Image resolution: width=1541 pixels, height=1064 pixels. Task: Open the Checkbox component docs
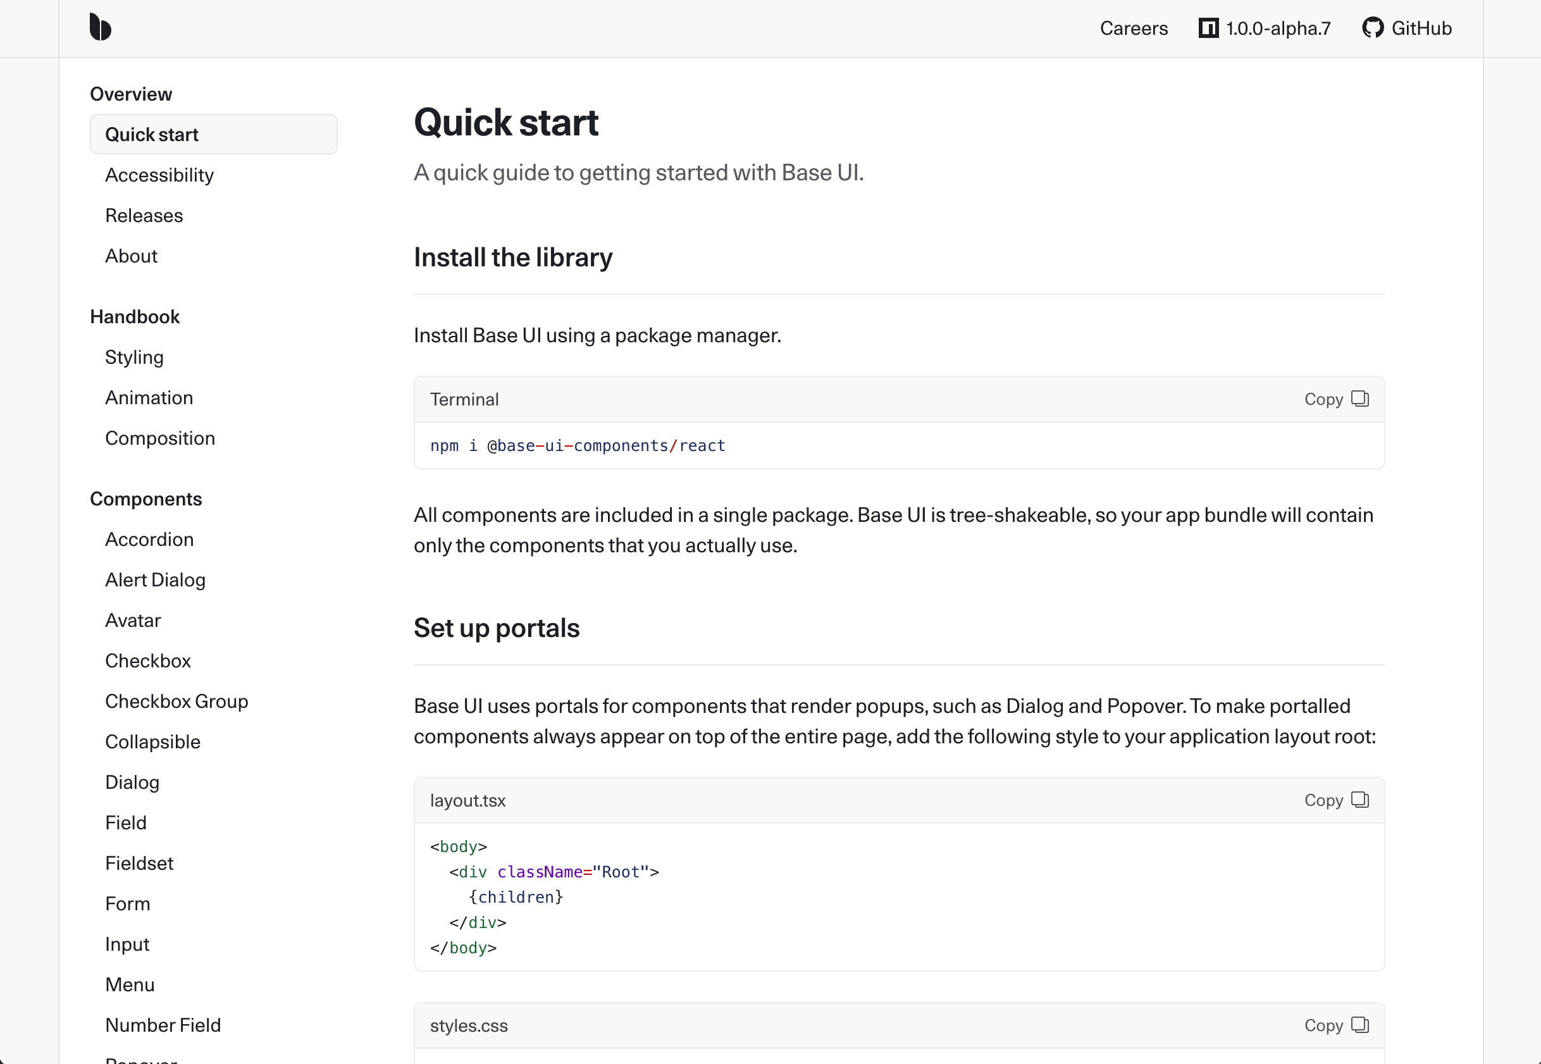(x=148, y=660)
